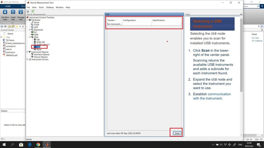Select the I2C node
The height and width of the screenshot is (148, 264).
point(35,32)
